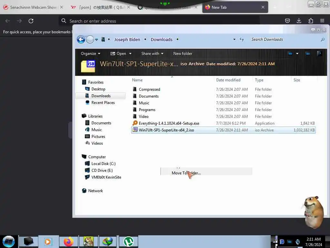Click the search magnifier in Explorer
The height and width of the screenshot is (248, 330).
click(x=322, y=39)
